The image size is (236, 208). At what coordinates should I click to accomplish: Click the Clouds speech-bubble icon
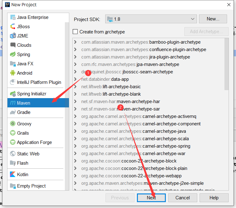[13, 45]
